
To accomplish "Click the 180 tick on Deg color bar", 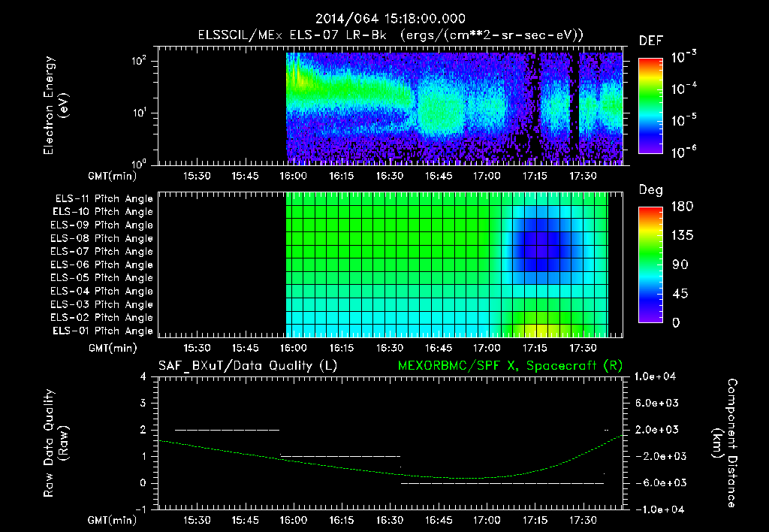I will 682,207.
